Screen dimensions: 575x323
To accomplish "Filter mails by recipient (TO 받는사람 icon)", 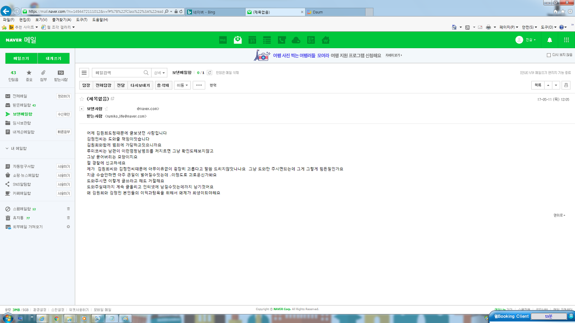I will (x=61, y=76).
